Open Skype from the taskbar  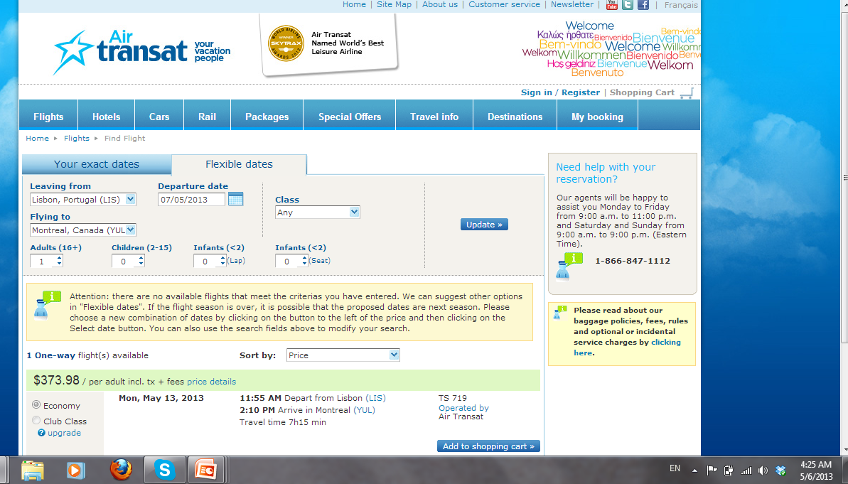click(165, 470)
